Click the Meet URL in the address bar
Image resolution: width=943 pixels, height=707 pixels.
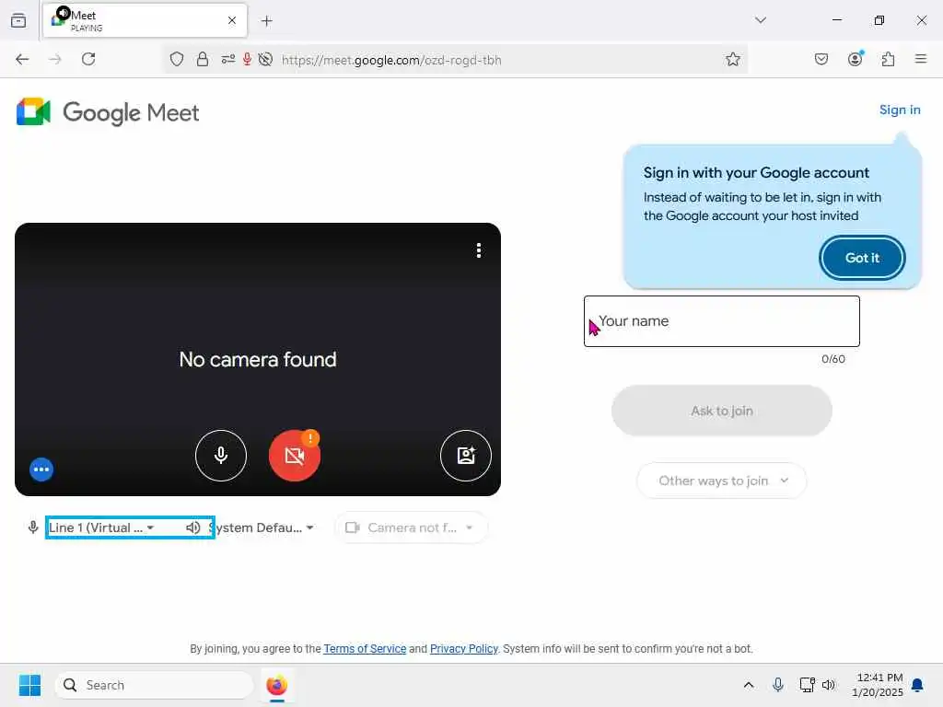tap(391, 60)
